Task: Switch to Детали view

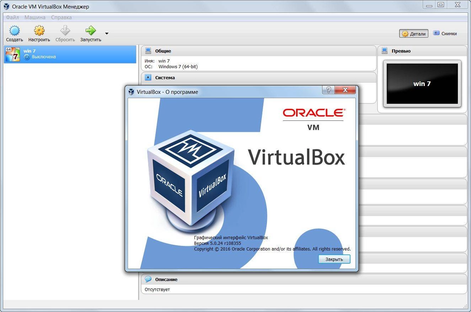Action: (x=414, y=34)
